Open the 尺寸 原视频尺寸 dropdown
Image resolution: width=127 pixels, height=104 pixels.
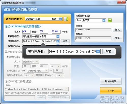click(30, 62)
